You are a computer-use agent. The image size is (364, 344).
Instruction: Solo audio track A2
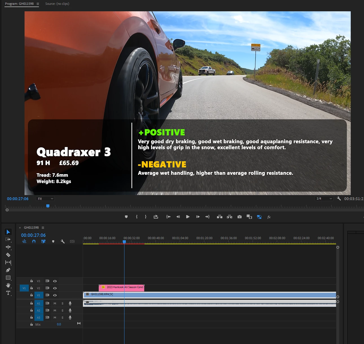[62, 310]
